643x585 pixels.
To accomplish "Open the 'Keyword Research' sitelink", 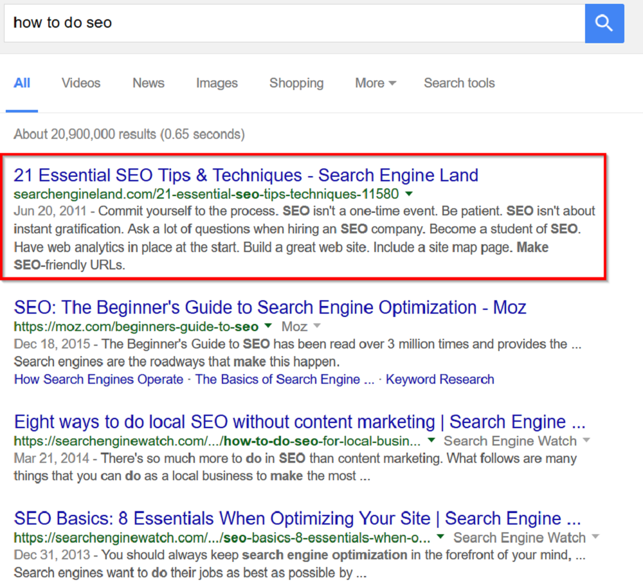I will [440, 379].
